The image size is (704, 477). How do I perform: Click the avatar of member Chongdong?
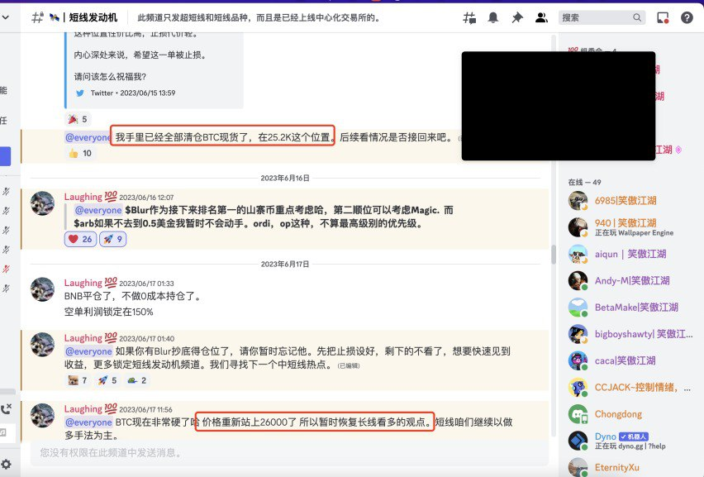pyautogui.click(x=578, y=414)
